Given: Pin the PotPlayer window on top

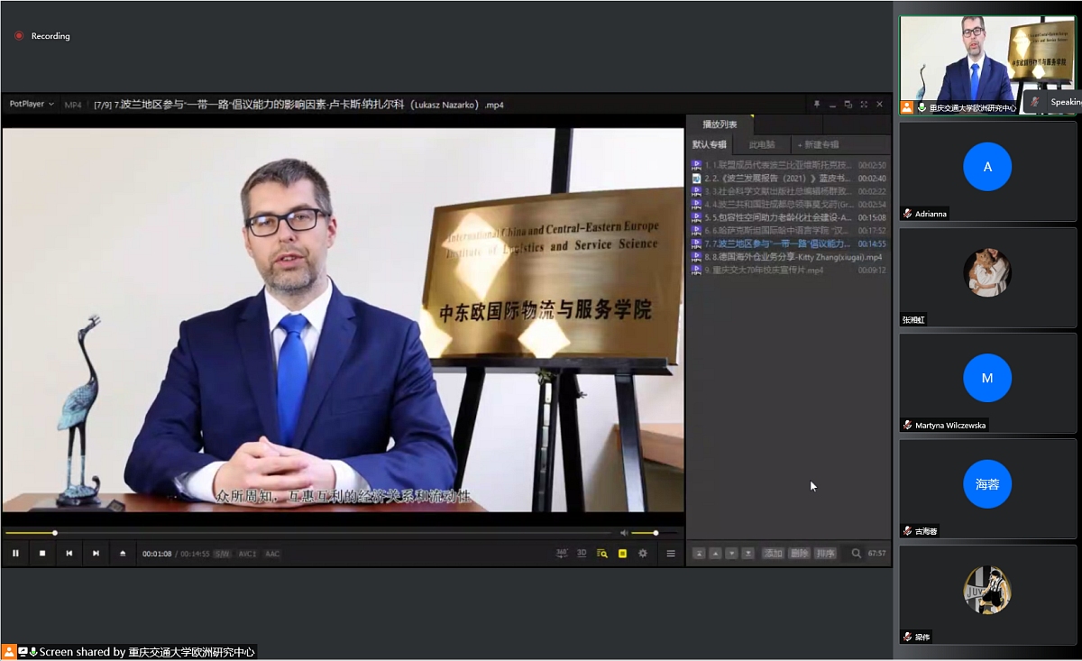Looking at the screenshot, I should (817, 105).
